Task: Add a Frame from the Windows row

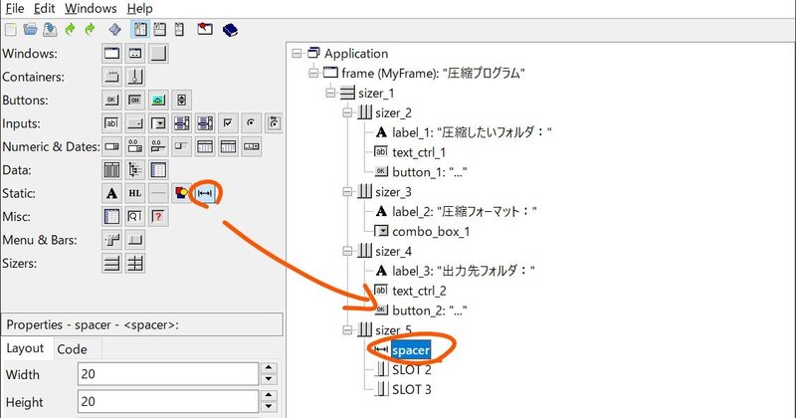Action: (x=112, y=53)
